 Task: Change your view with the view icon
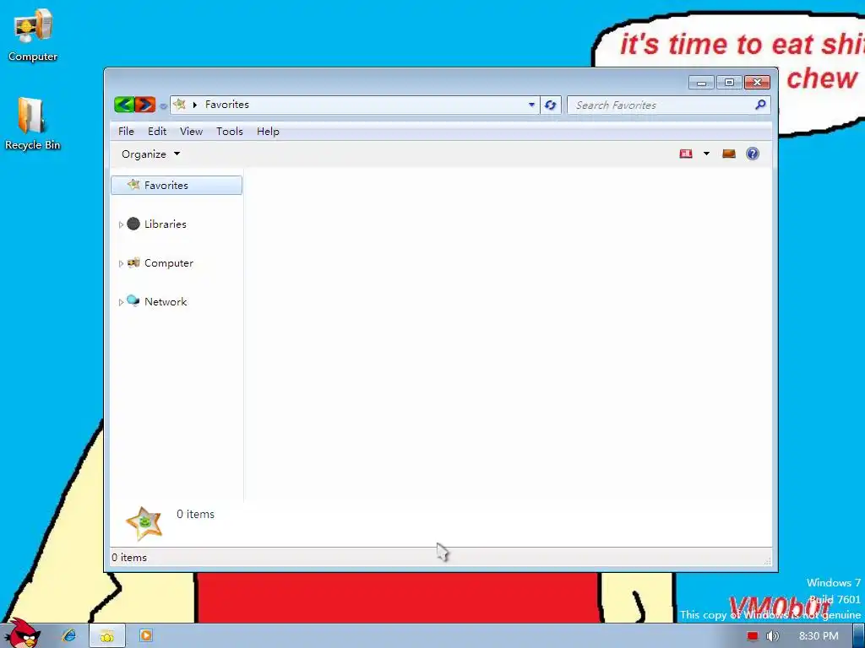(686, 154)
